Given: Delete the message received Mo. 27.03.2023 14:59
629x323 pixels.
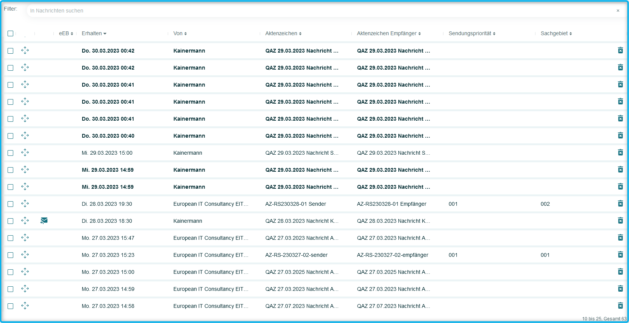Looking at the screenshot, I should (x=620, y=289).
